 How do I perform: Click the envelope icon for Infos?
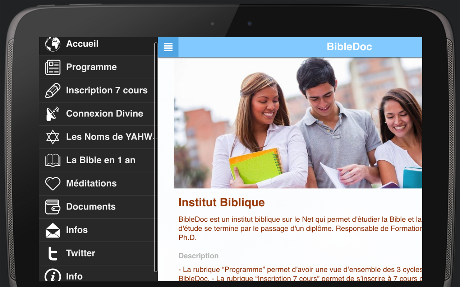53,230
